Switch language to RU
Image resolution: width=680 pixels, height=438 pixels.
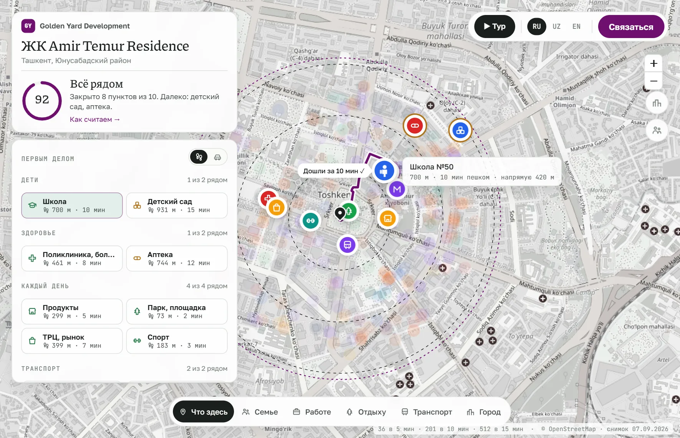537,27
